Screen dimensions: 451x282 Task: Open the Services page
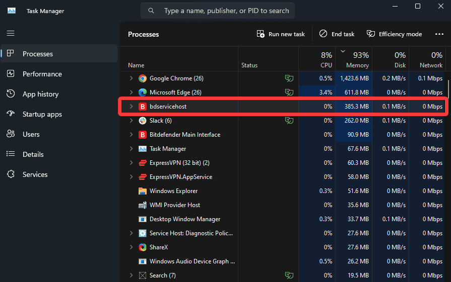[59, 174]
